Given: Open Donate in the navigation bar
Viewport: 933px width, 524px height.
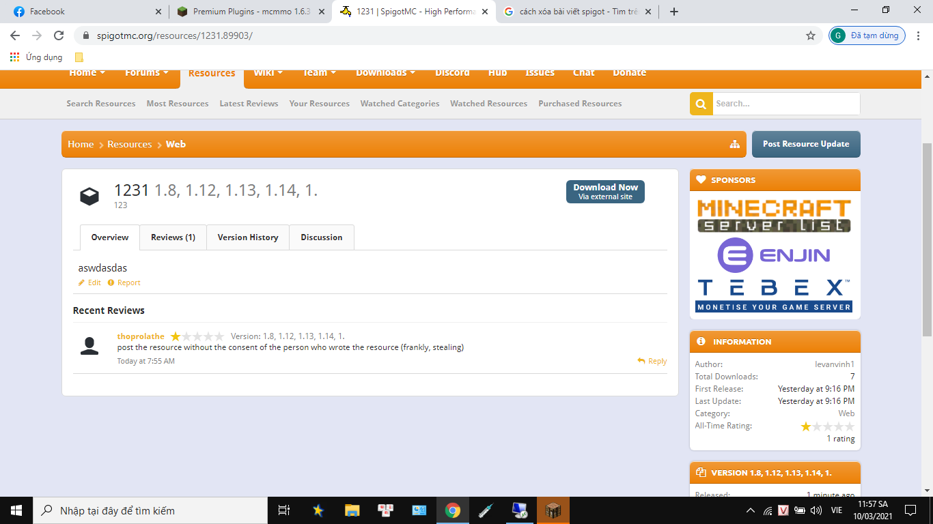Looking at the screenshot, I should [x=629, y=73].
